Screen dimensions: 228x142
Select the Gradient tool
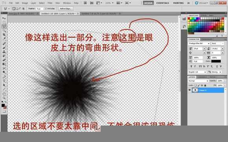(x=4, y=64)
